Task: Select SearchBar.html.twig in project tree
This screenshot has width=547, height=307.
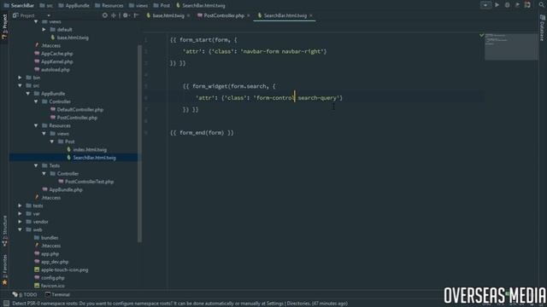Action: [91, 158]
